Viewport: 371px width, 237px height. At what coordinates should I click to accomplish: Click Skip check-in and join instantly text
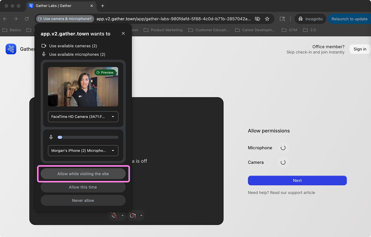point(315,52)
